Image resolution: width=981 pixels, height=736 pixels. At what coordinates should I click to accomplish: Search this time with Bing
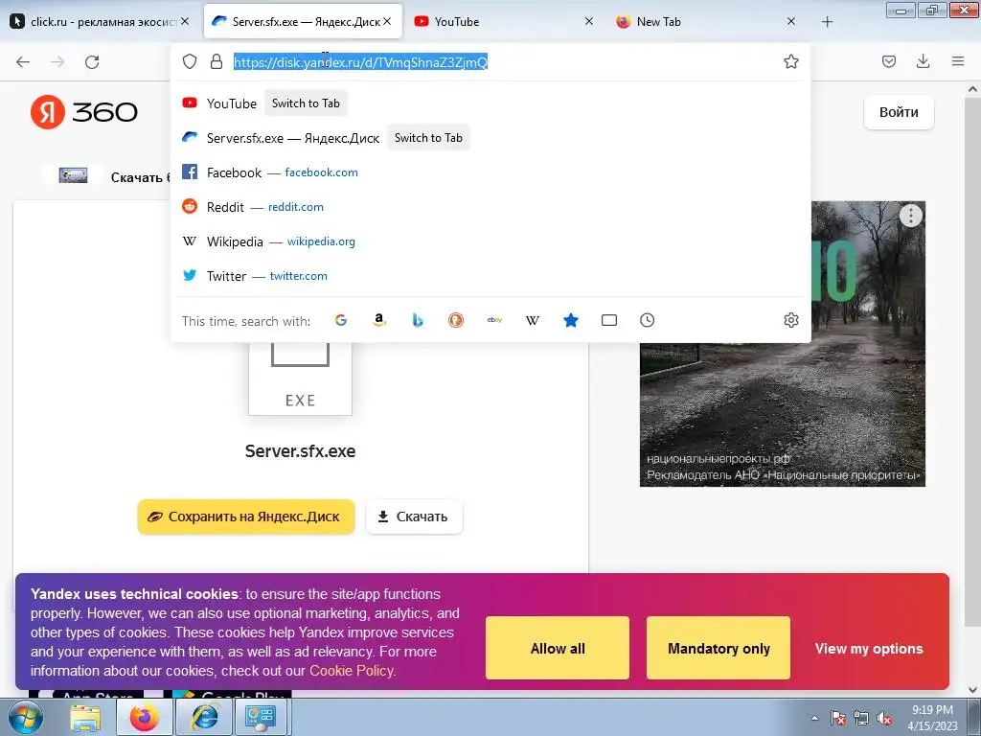click(418, 320)
